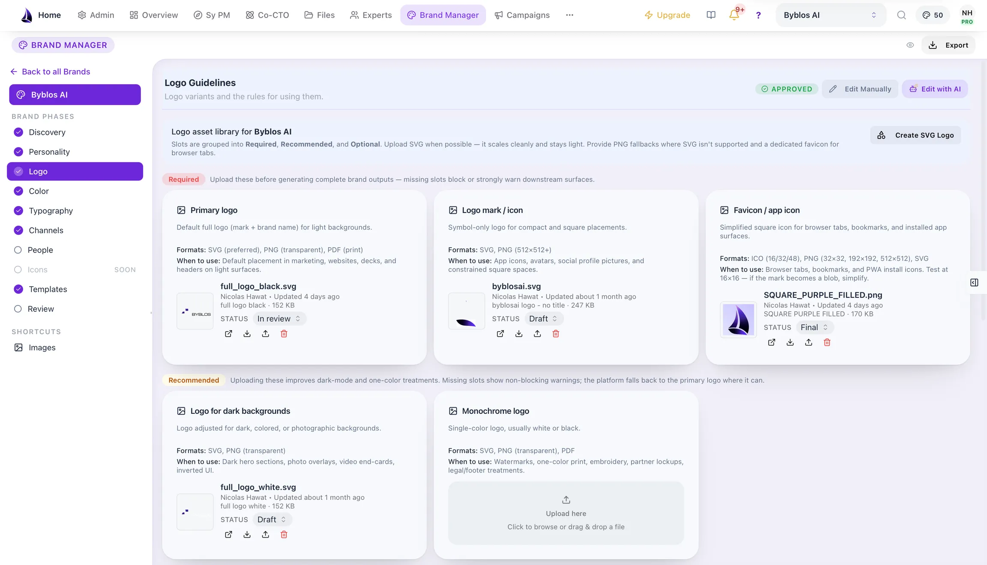The width and height of the screenshot is (987, 565).
Task: Open Co-CTO tab
Action: 267,15
